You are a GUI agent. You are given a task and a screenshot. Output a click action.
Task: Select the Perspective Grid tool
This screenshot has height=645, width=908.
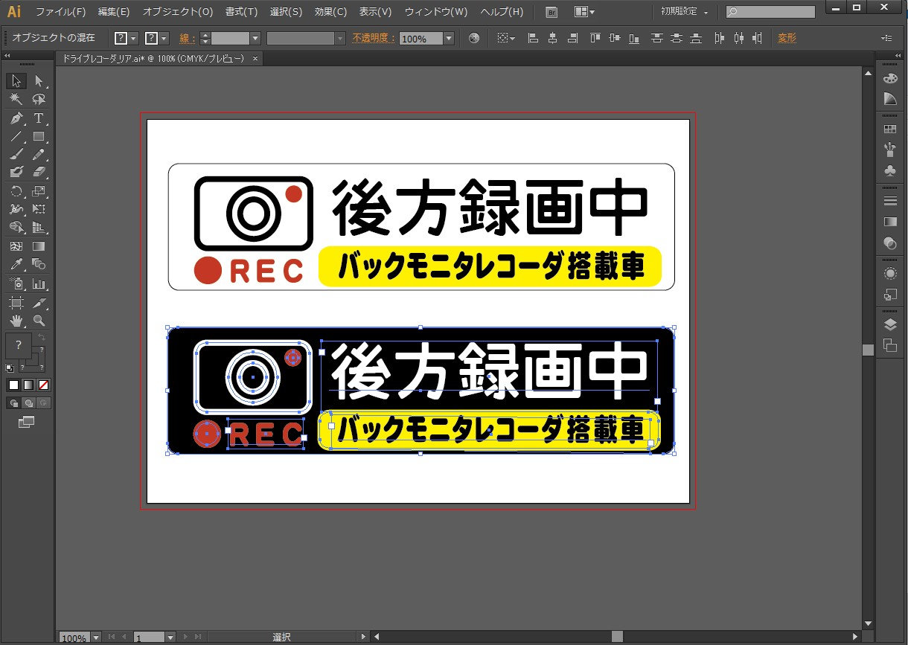39,228
